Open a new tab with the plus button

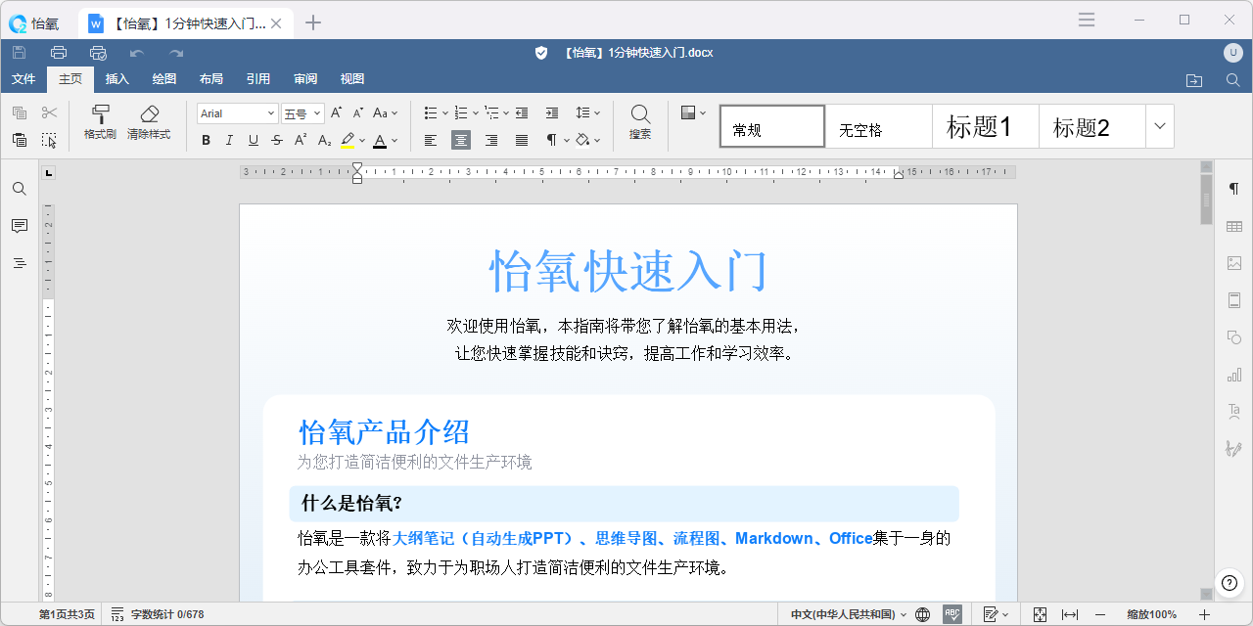pos(313,22)
